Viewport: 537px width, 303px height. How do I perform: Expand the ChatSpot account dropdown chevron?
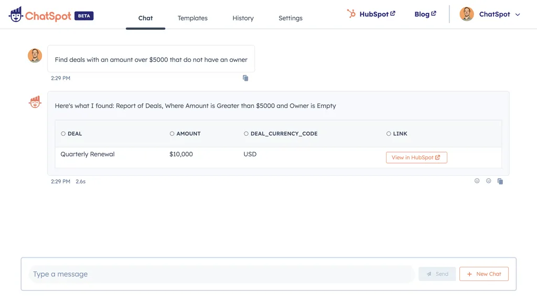point(518,15)
